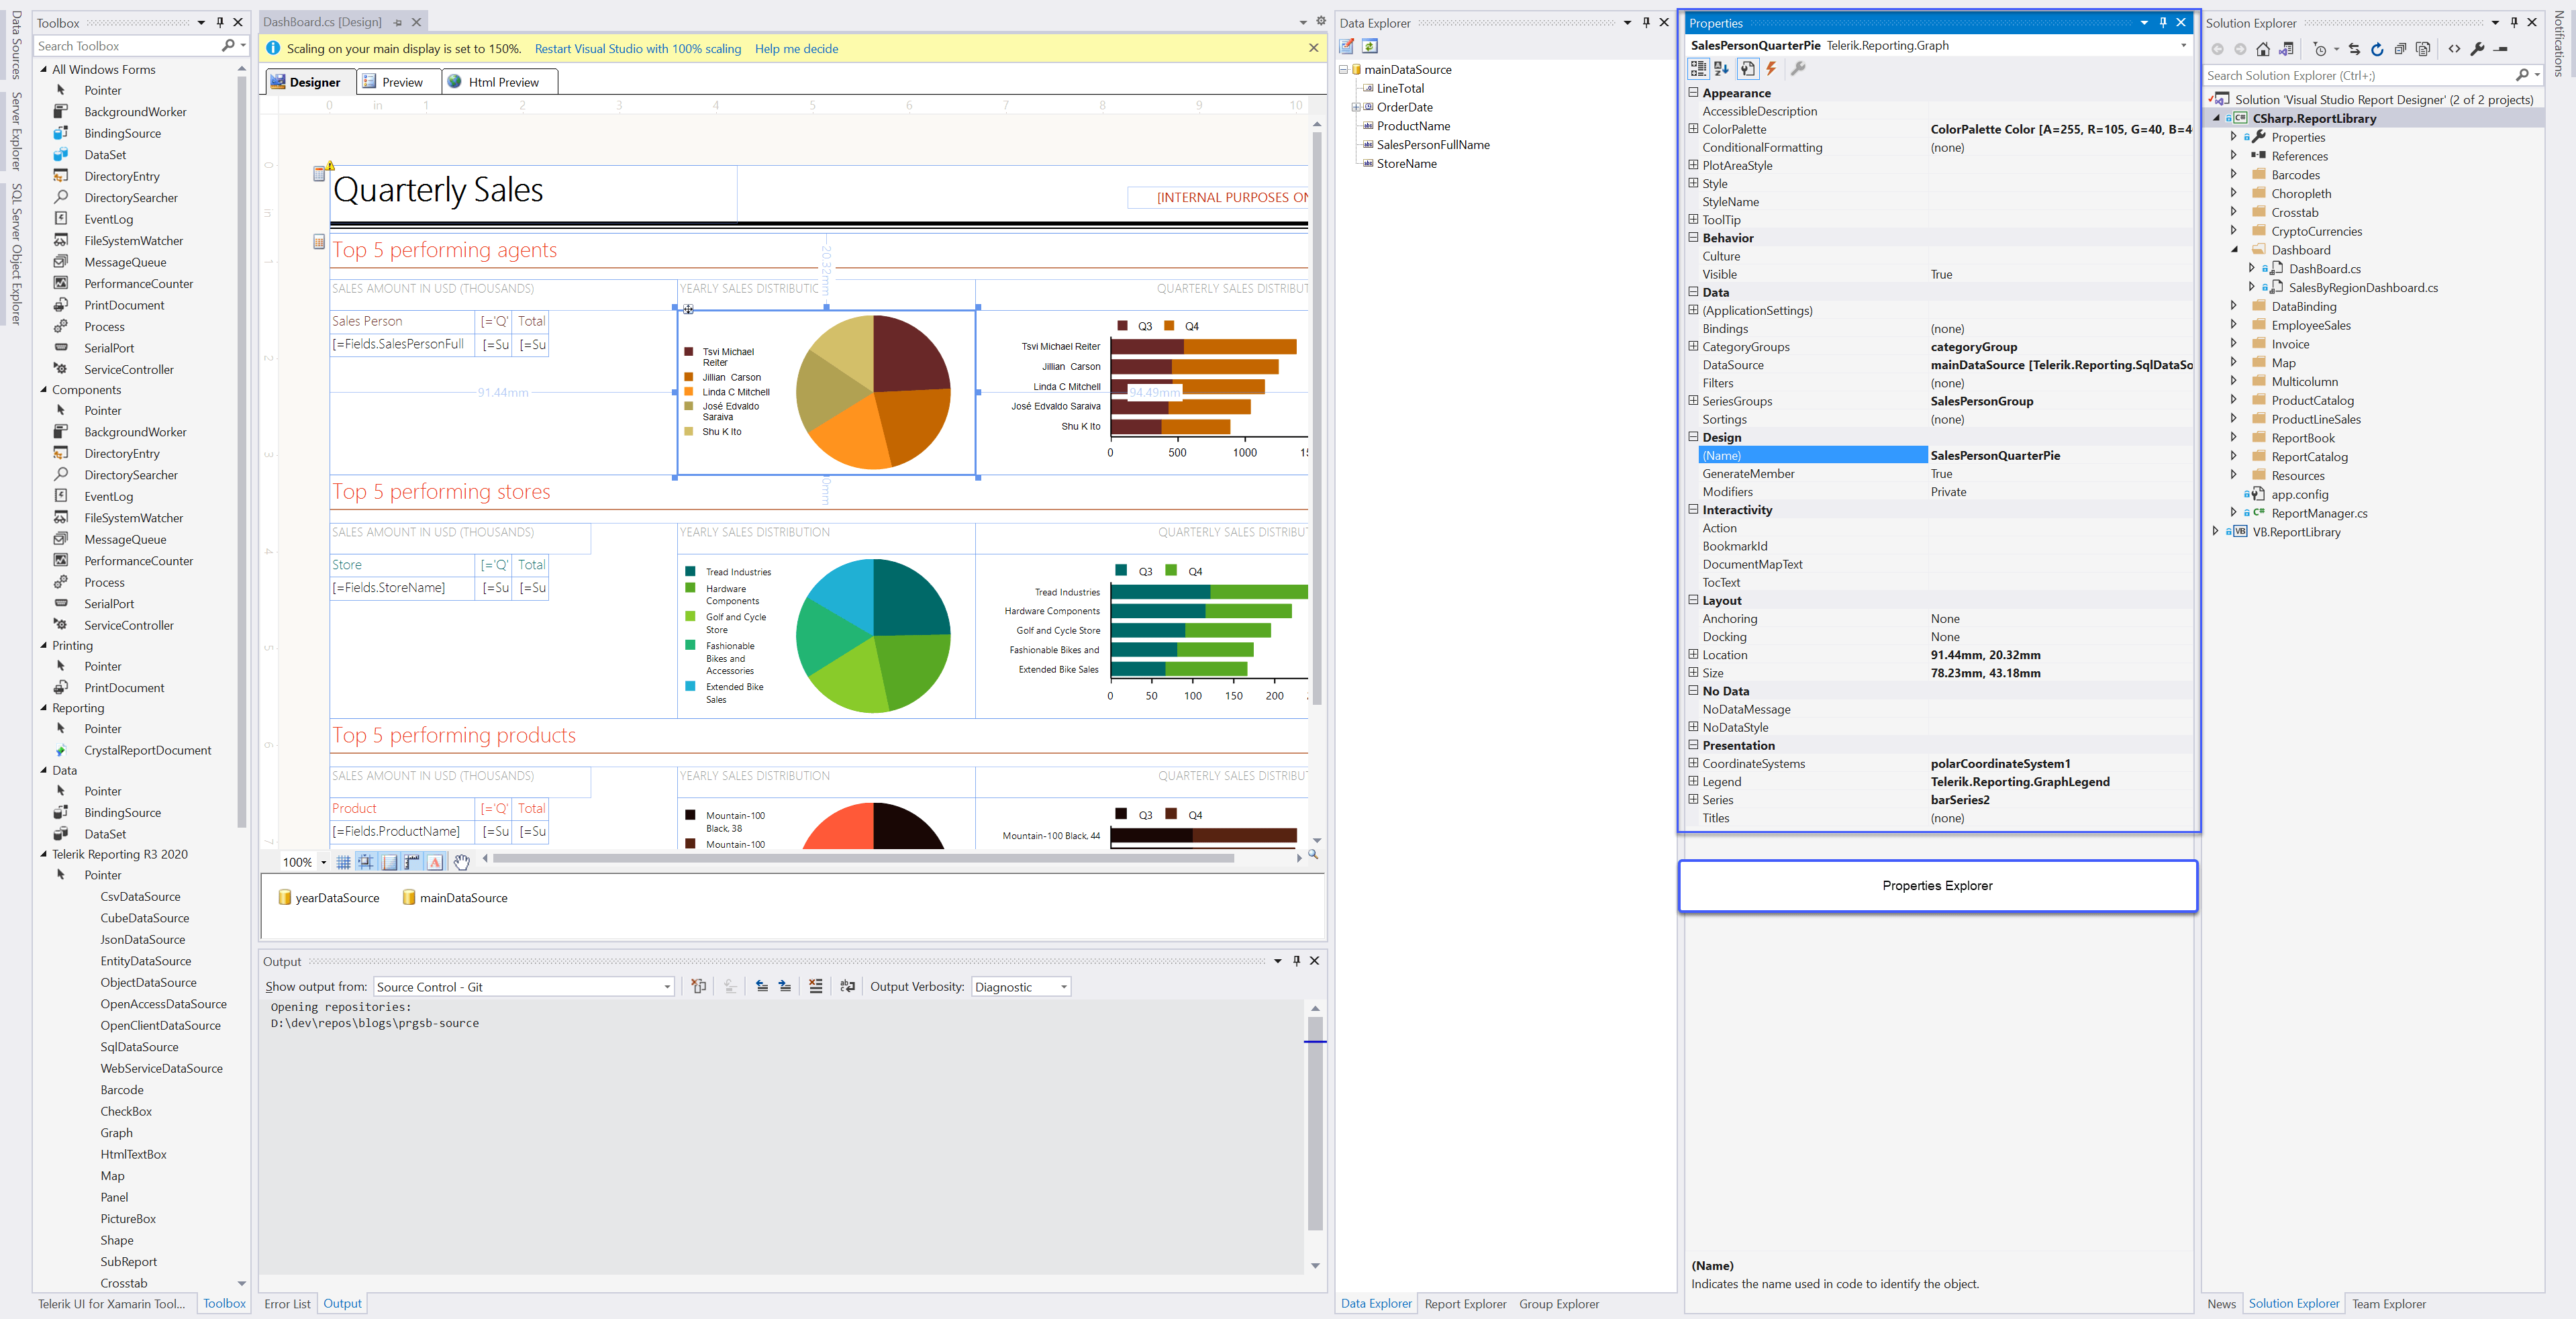
Task: Click the edit datasource icon in Data Explorer
Action: (1347, 46)
